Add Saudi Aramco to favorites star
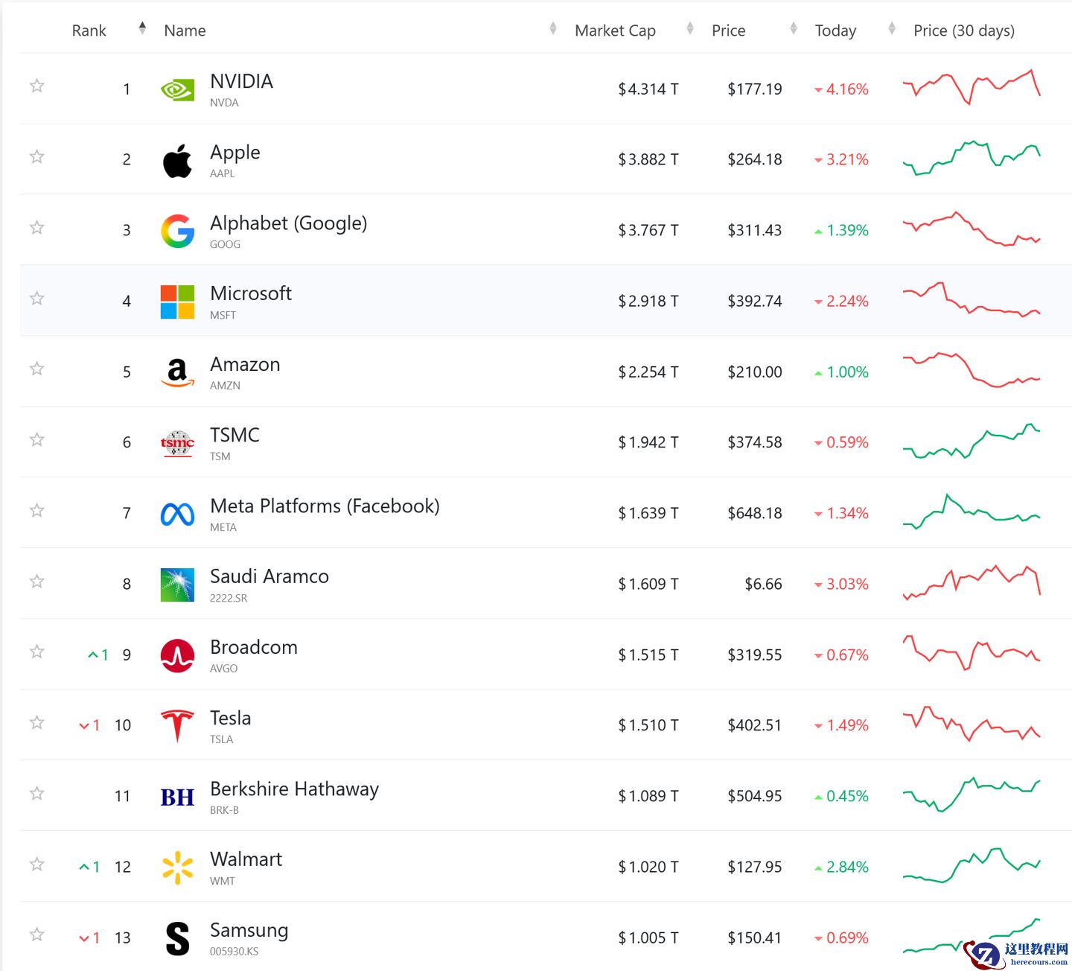This screenshot has width=1072, height=971. pos(36,582)
